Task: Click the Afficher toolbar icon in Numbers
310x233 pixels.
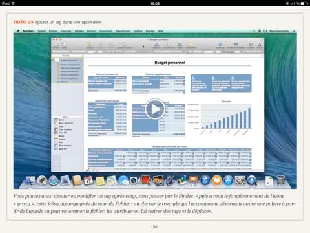Action: point(56,45)
